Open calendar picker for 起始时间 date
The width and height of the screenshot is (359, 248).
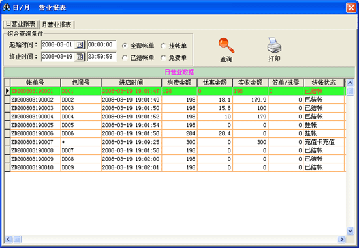80,45
